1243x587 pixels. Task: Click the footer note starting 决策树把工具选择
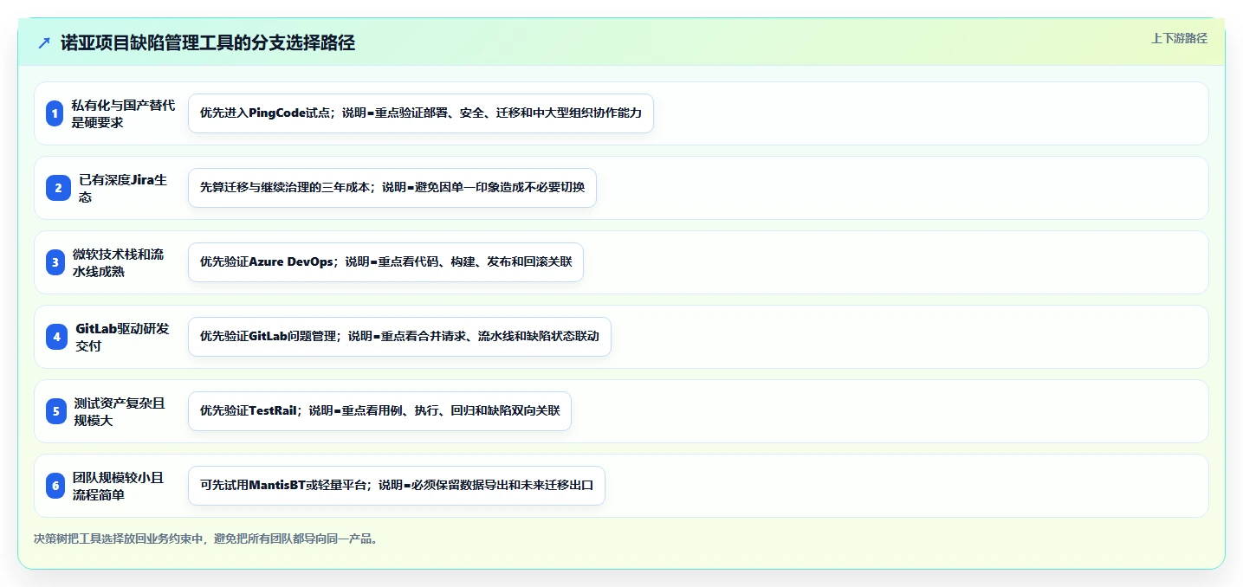click(206, 539)
